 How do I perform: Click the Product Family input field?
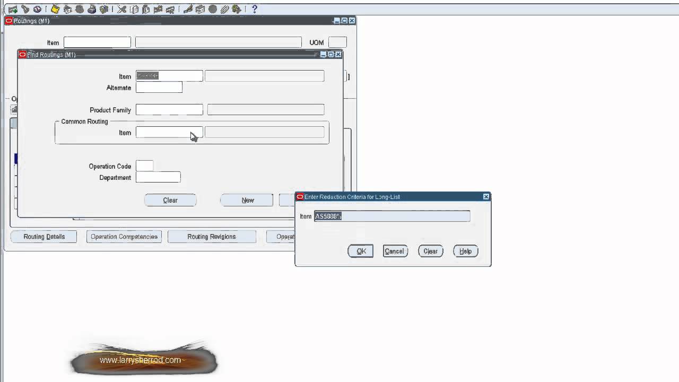click(169, 109)
